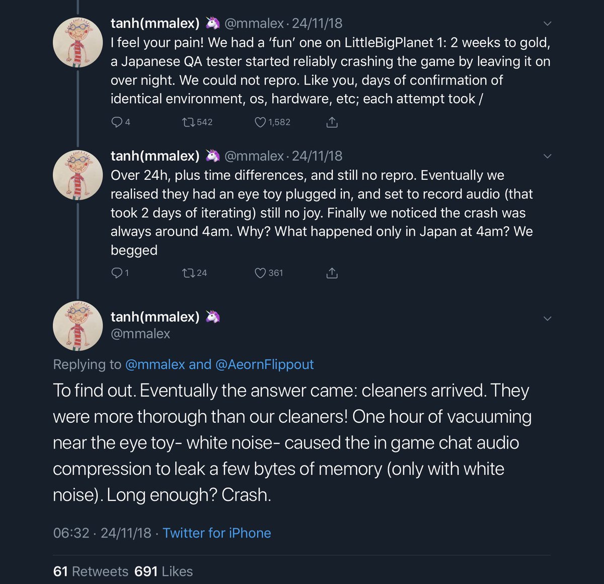Retweet the tweet with 542 retweets
This screenshot has width=604, height=584.
(x=197, y=122)
